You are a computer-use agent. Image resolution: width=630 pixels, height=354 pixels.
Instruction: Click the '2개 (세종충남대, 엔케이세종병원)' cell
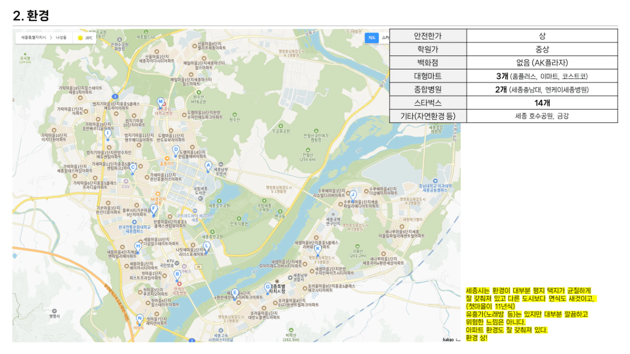coord(542,89)
